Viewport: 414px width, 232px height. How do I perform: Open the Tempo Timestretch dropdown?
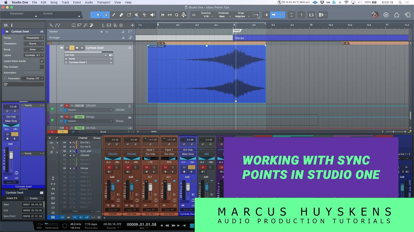(34, 38)
